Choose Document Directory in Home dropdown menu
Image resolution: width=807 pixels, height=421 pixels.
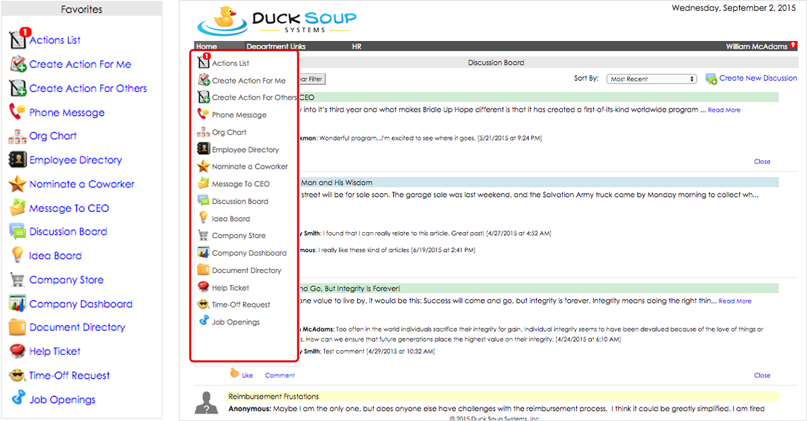[x=246, y=270]
